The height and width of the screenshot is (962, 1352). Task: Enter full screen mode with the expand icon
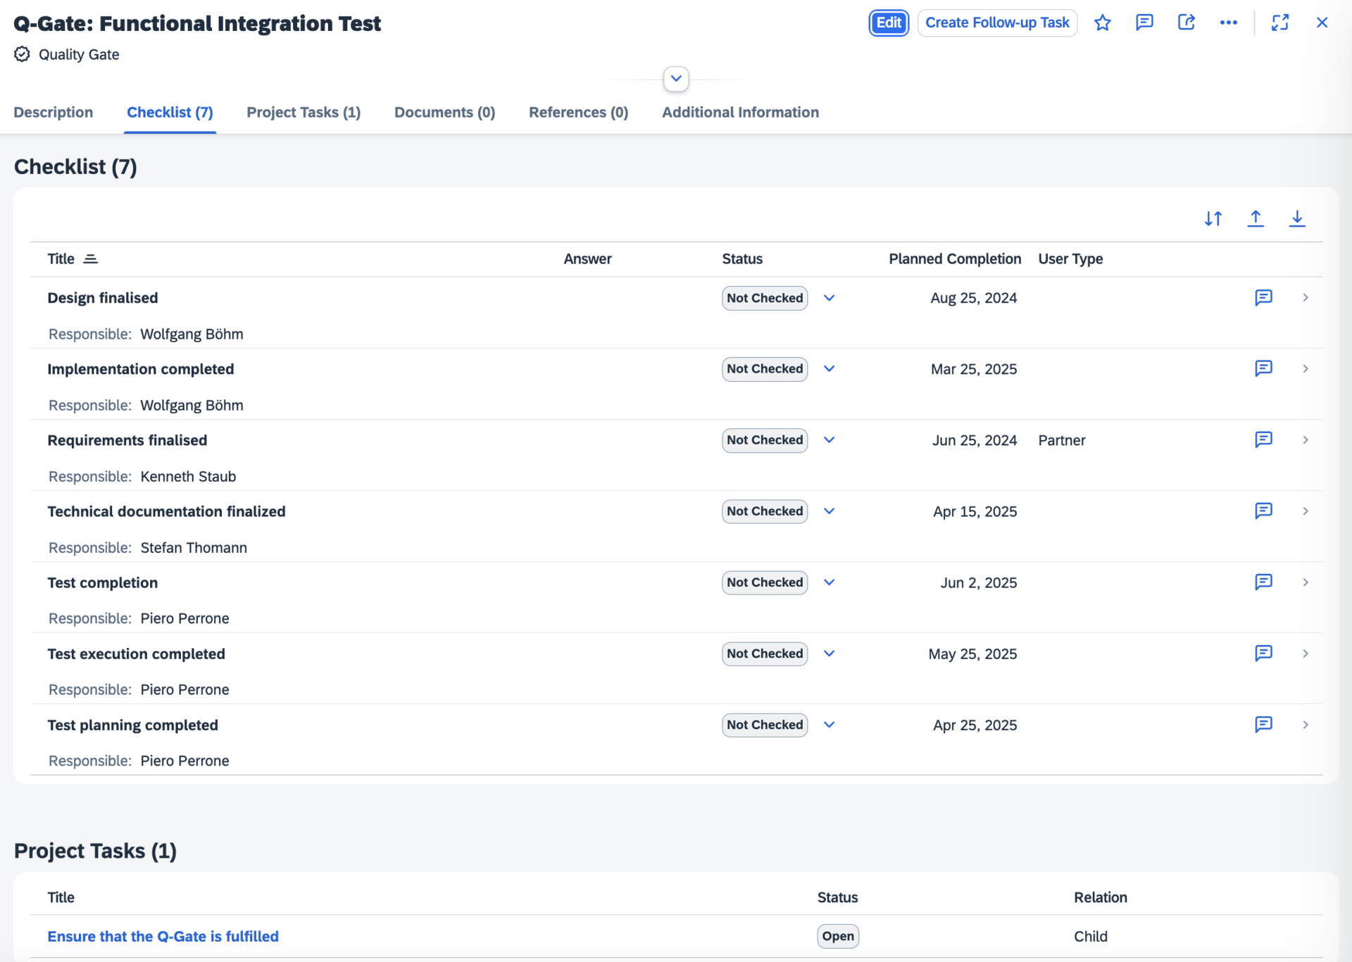[x=1280, y=23]
